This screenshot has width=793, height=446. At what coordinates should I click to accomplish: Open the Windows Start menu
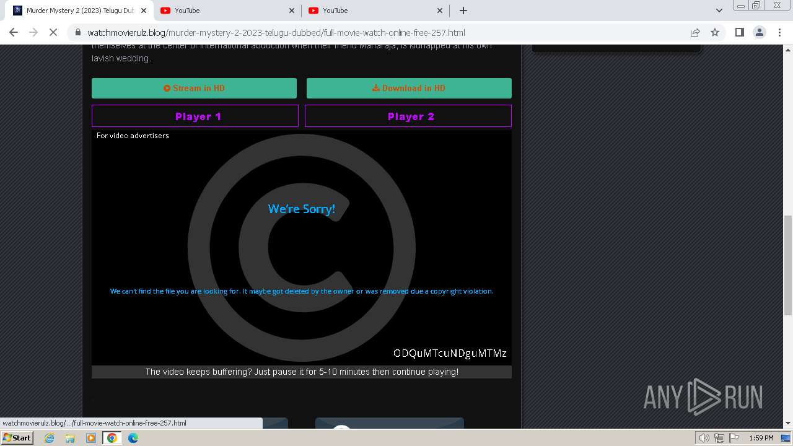[17, 437]
